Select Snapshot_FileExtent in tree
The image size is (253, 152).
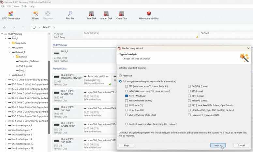pyautogui.click(x=27, y=61)
